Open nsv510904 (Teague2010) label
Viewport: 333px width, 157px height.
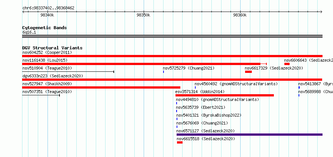click(47, 68)
